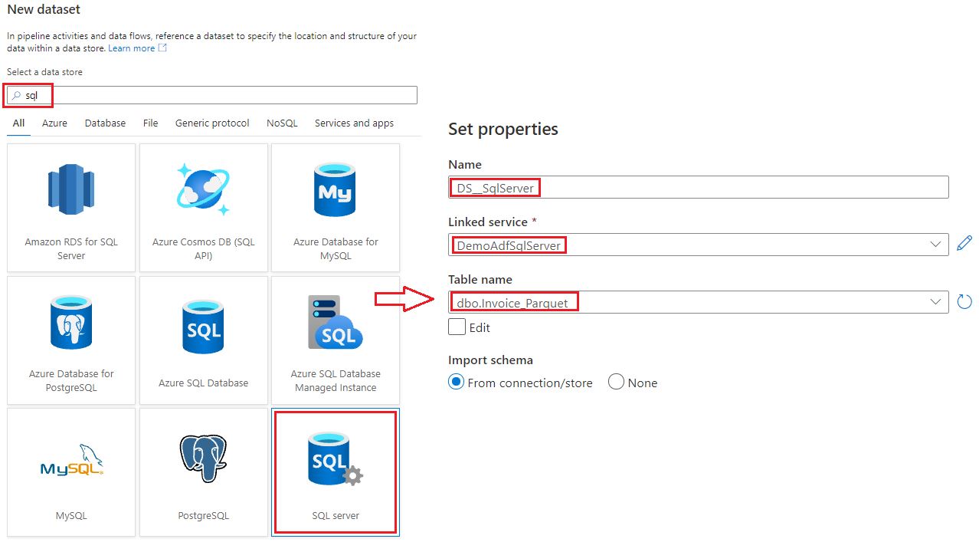The image size is (979, 552).
Task: Select Azure SQL Database Managed Instance
Action: click(x=335, y=340)
